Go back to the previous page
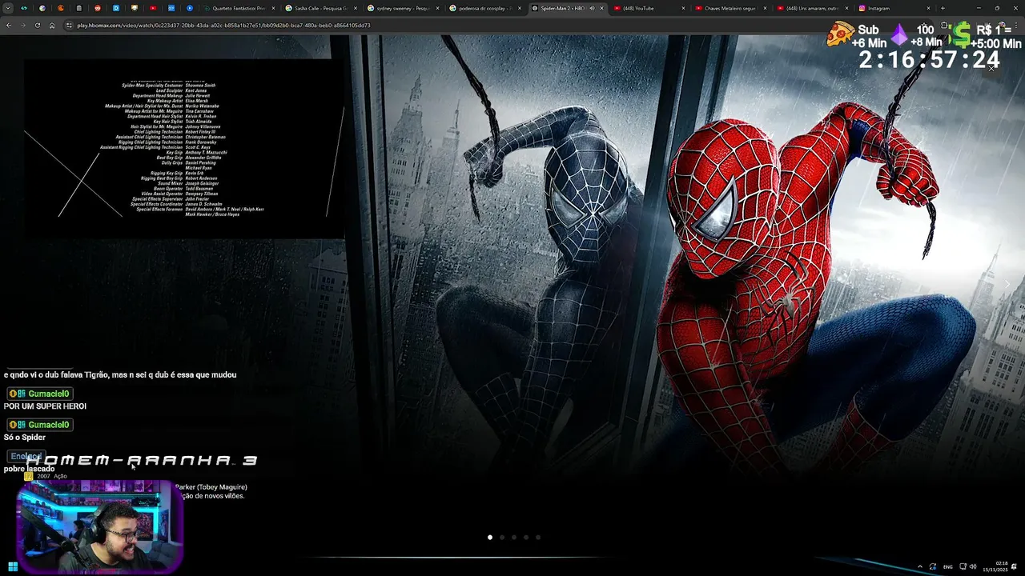Viewport: 1025px width, 576px height. [9, 26]
